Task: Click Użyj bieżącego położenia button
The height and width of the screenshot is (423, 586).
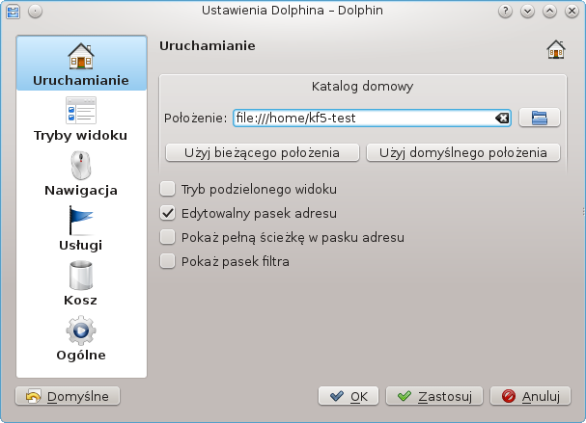Action: point(263,152)
